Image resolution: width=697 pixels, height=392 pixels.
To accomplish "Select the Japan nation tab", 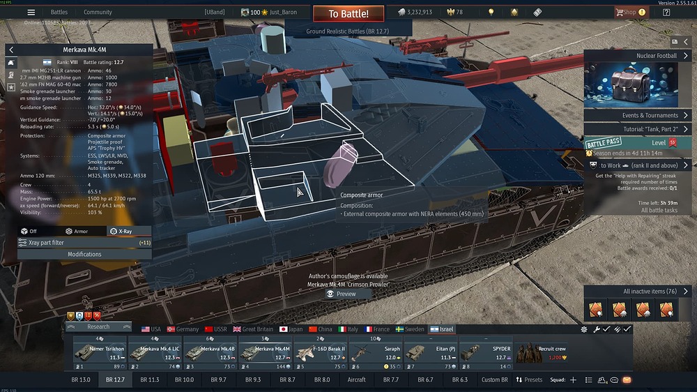I will click(x=291, y=329).
